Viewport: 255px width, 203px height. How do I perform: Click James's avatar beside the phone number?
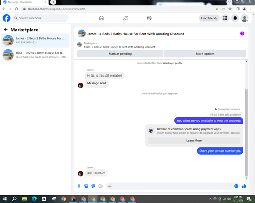click(x=80, y=174)
